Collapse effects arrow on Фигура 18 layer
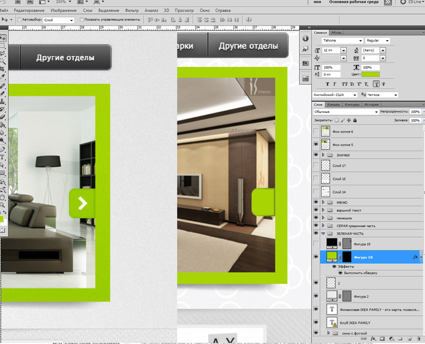Viewport: 425px width, 344px height. tap(421, 256)
